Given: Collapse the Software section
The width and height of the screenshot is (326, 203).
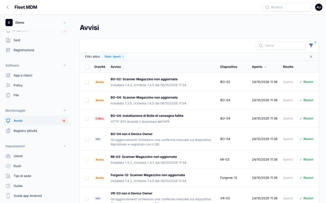Looking at the screenshot, I should [65, 65].
